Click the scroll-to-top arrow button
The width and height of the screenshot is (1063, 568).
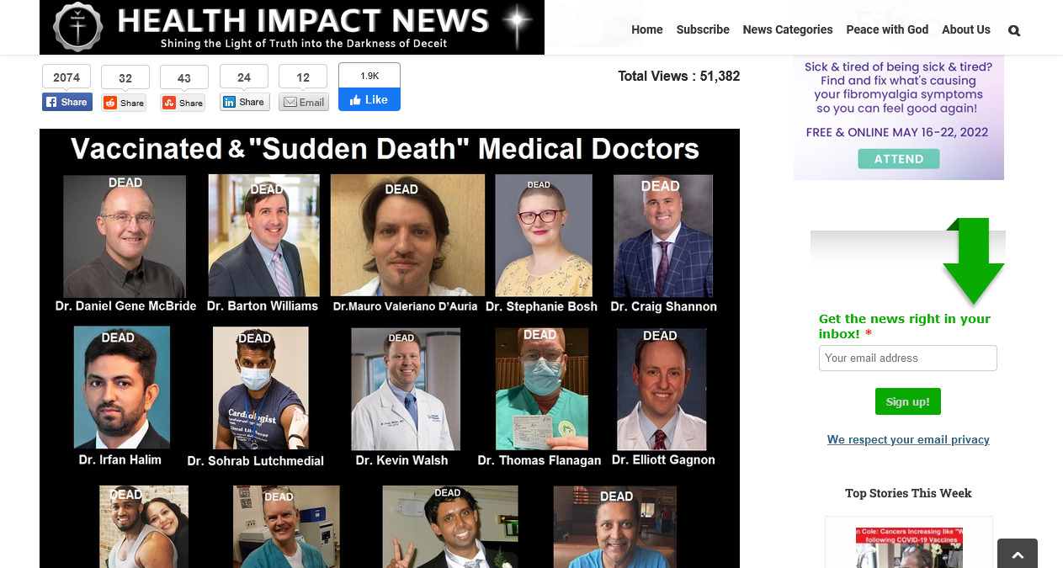1017,555
